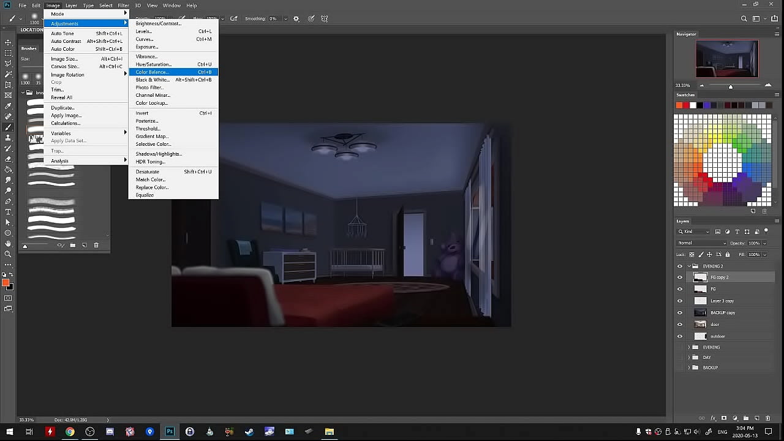Open Steam from the Windows taskbar
This screenshot has height=441, width=784.
click(249, 432)
